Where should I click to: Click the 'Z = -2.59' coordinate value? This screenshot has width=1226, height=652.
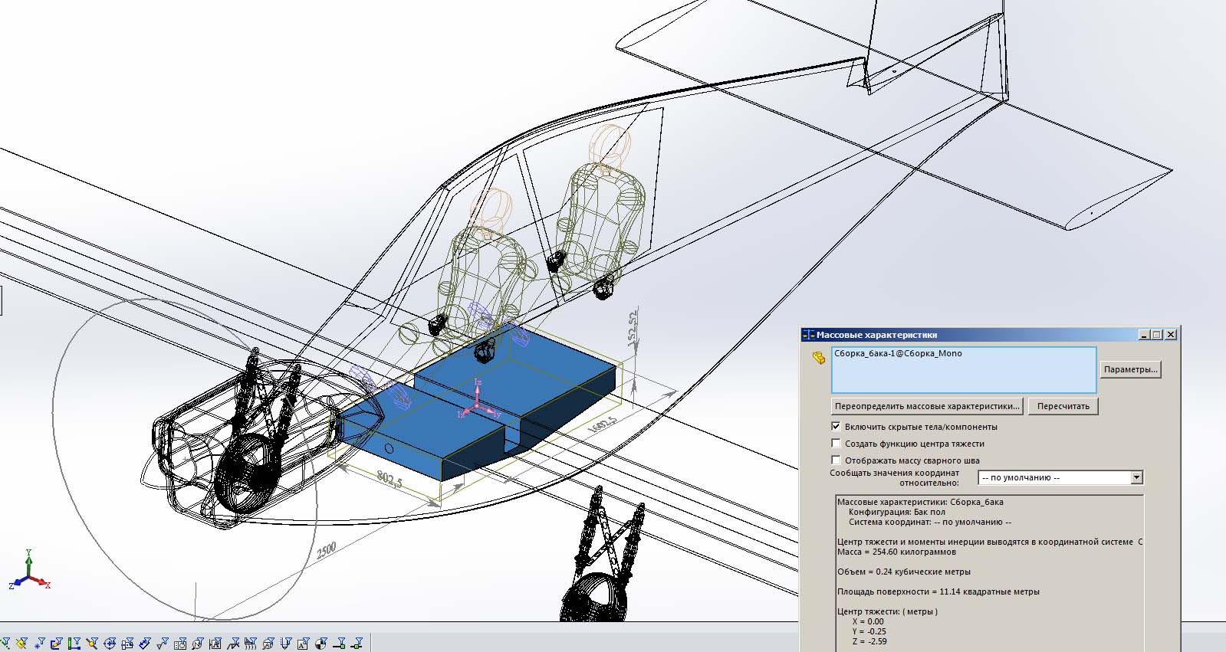coord(869,641)
